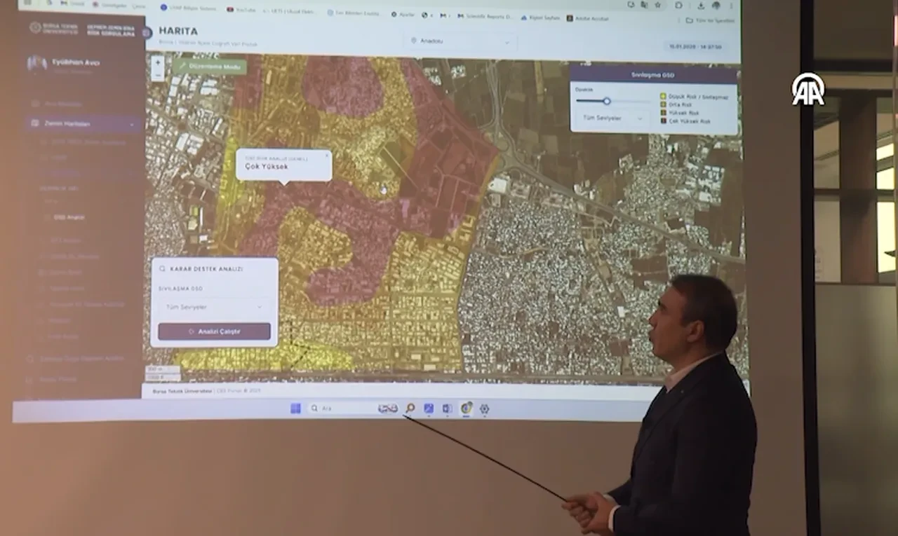
Task: Open Word from the taskbar
Action: [447, 408]
